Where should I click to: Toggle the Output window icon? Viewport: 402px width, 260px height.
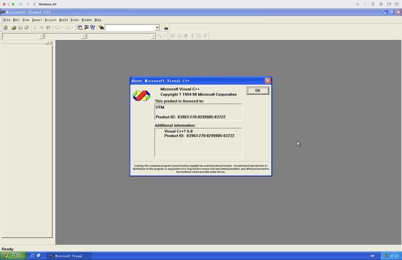click(x=87, y=28)
